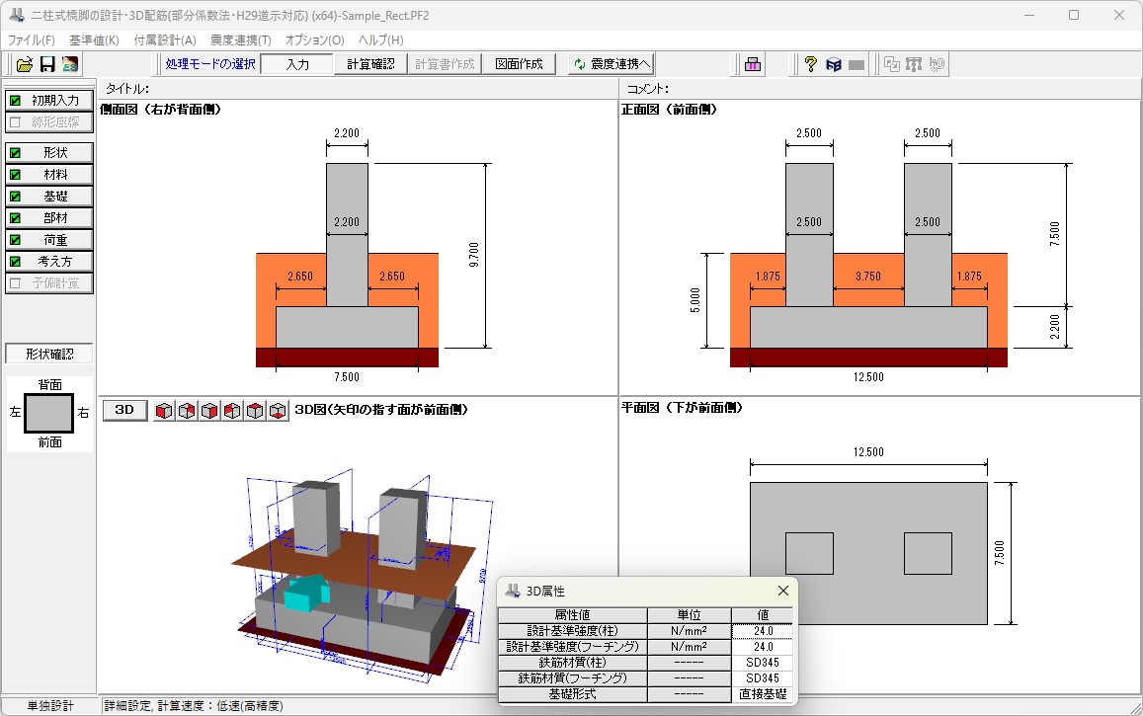This screenshot has width=1143, height=716.
Task: Open the 付属設計(A) menu
Action: pos(165,40)
